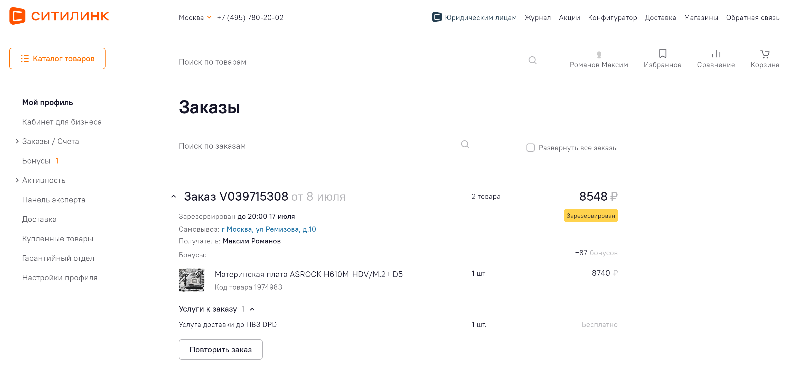Expand Заказы / Счета sidebar item
The height and width of the screenshot is (370, 791).
(x=17, y=141)
